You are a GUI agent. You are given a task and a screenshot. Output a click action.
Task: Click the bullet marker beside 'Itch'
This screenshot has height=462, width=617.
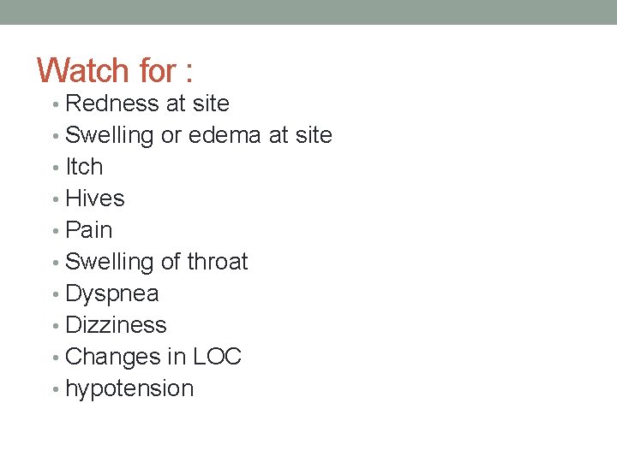(56, 168)
